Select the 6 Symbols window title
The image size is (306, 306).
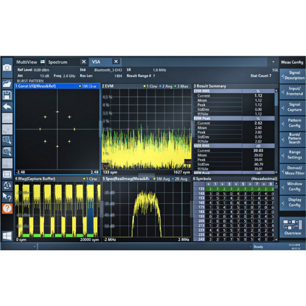tap(202, 179)
